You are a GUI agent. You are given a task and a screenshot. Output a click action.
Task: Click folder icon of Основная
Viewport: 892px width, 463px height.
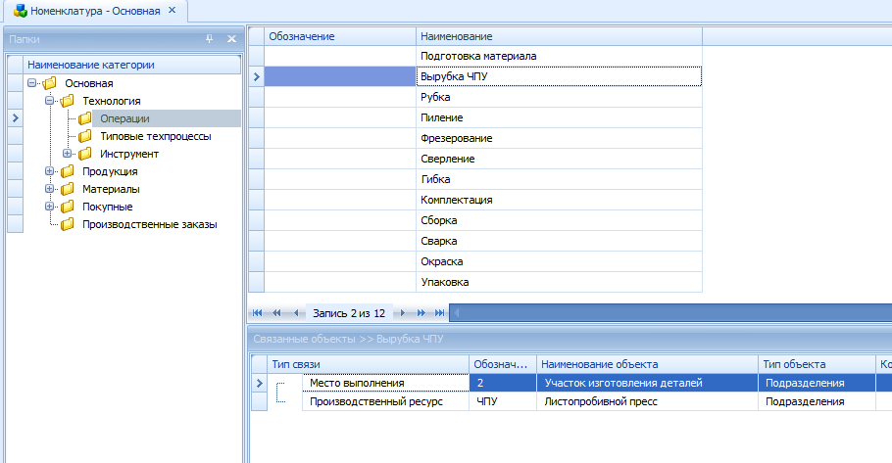49,83
